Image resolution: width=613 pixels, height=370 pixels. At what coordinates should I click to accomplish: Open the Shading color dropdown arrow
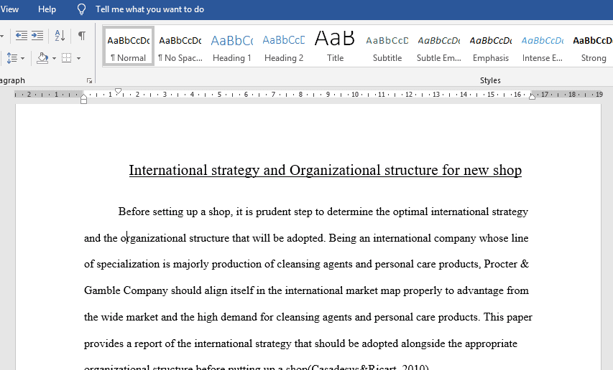(54, 59)
